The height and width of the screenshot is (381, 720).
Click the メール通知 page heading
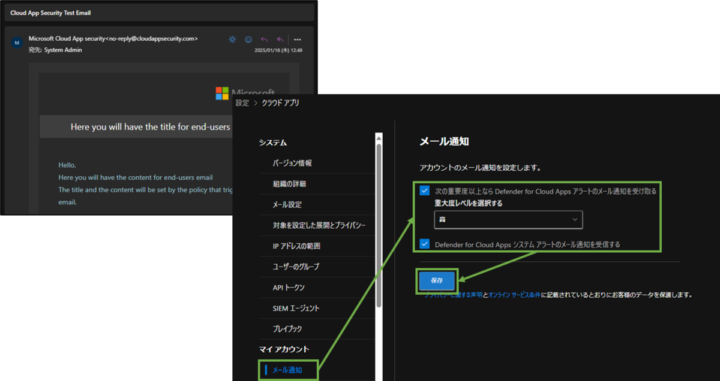point(443,141)
